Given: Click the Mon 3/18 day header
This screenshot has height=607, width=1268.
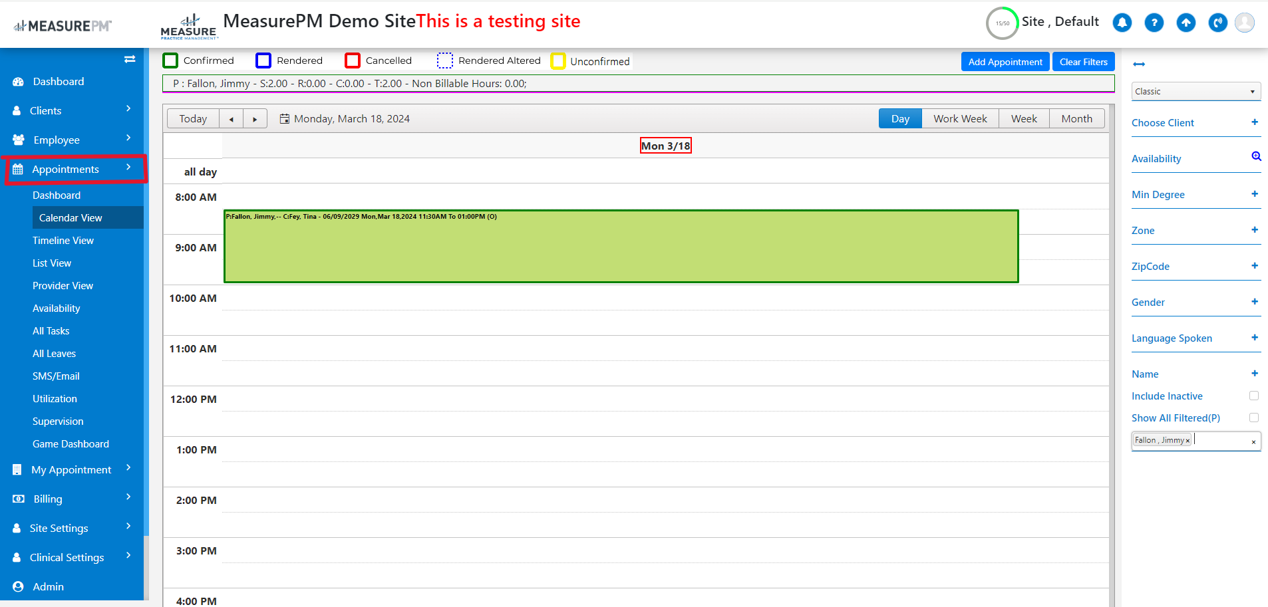Looking at the screenshot, I should pos(665,146).
